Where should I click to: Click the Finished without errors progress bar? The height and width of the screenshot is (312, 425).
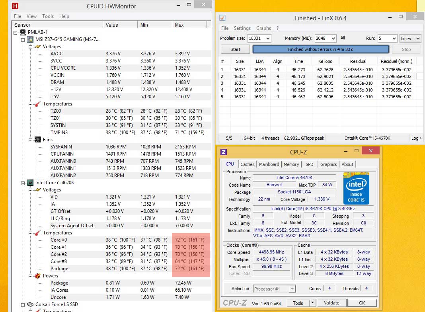(x=320, y=49)
